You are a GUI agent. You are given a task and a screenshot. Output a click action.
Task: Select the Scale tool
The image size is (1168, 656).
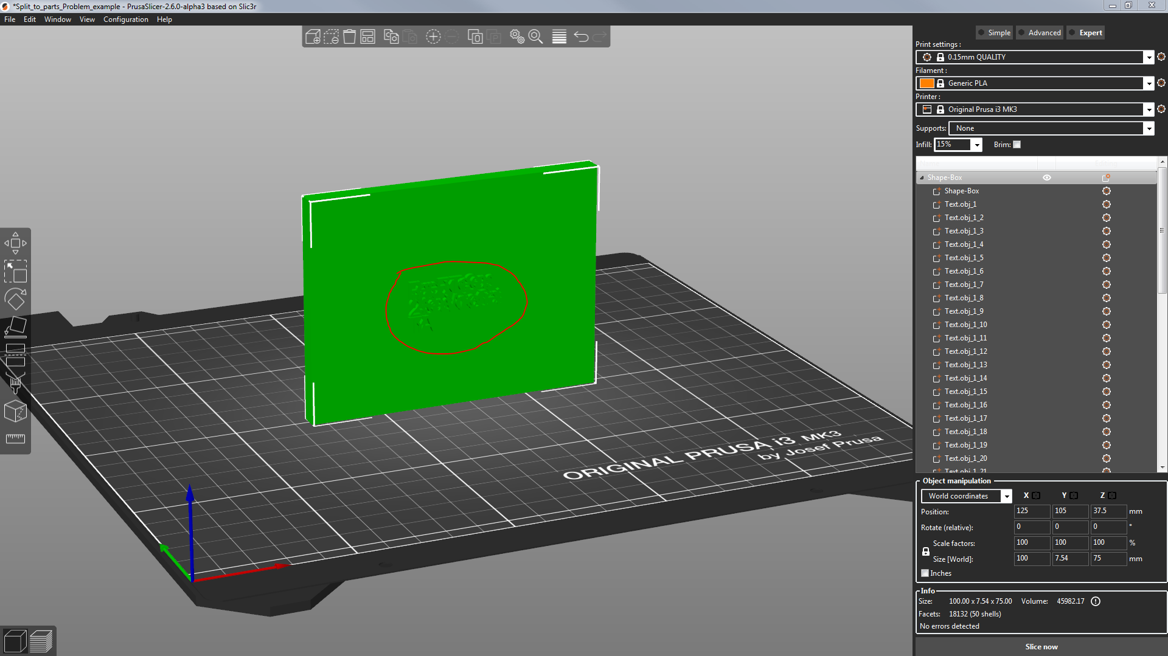(15, 272)
